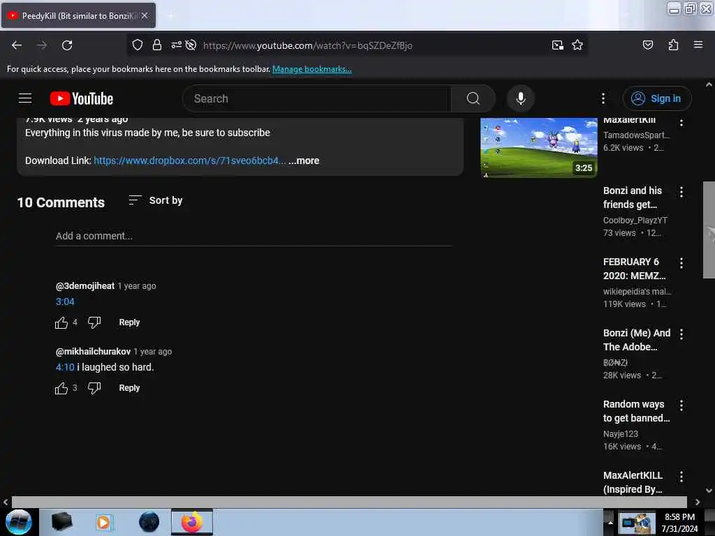Viewport: 715px width, 536px height.
Task: Toggle picture-in-picture icon in address bar
Action: coord(557,45)
